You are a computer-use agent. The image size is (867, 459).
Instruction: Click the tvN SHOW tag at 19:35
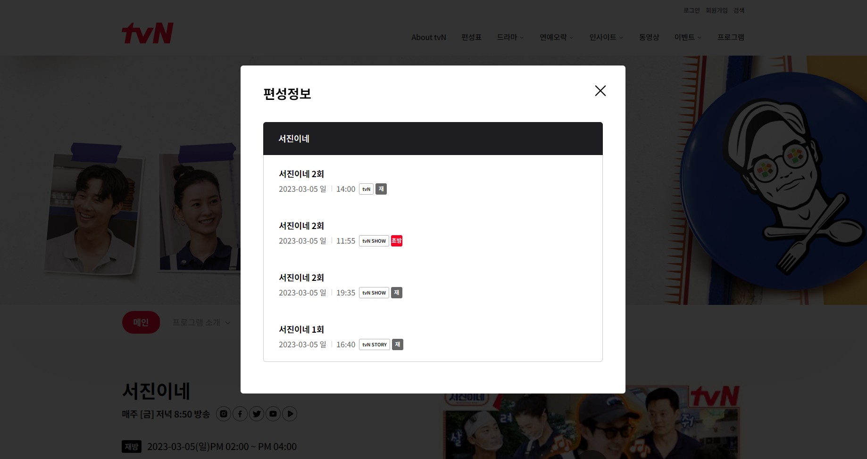[x=374, y=293]
